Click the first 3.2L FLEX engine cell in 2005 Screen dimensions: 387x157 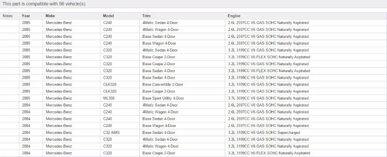point(269,57)
